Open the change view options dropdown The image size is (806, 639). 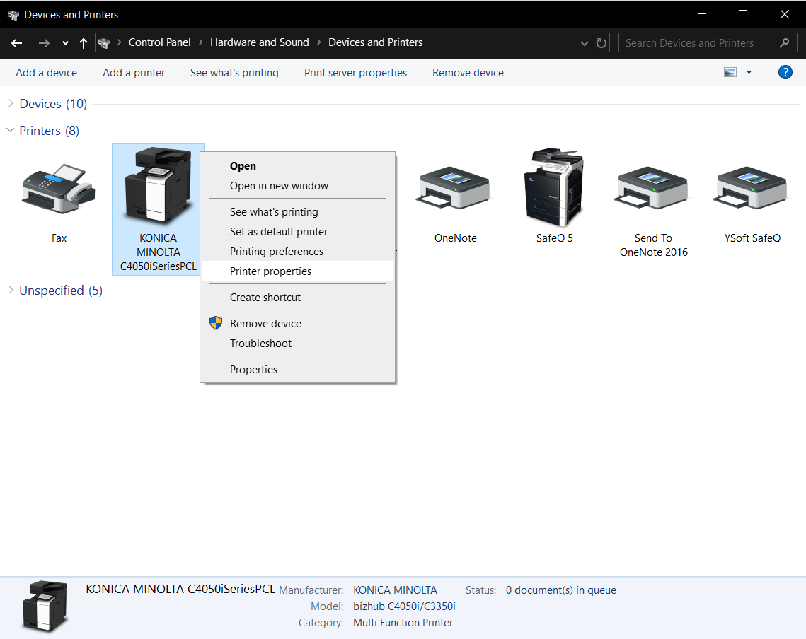click(x=748, y=72)
